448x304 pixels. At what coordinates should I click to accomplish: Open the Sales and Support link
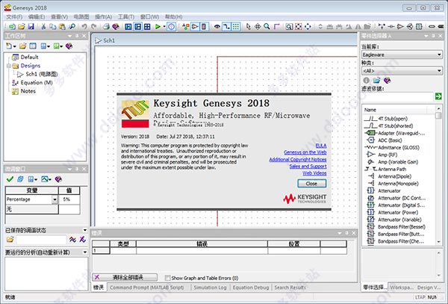pyautogui.click(x=308, y=167)
